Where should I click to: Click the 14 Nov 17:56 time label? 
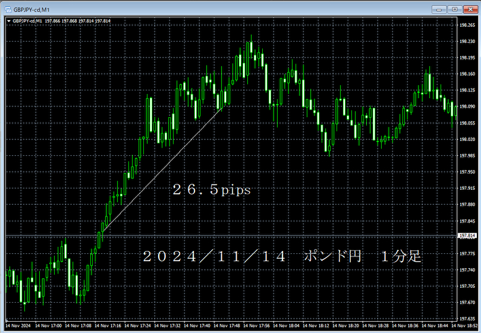[x=257, y=326]
